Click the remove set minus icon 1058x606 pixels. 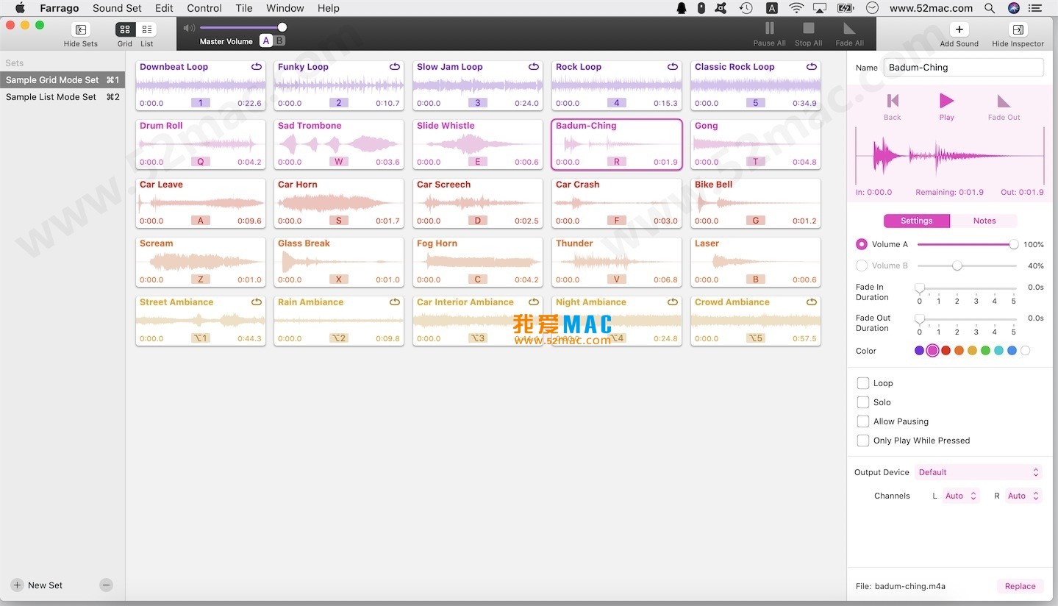(107, 585)
